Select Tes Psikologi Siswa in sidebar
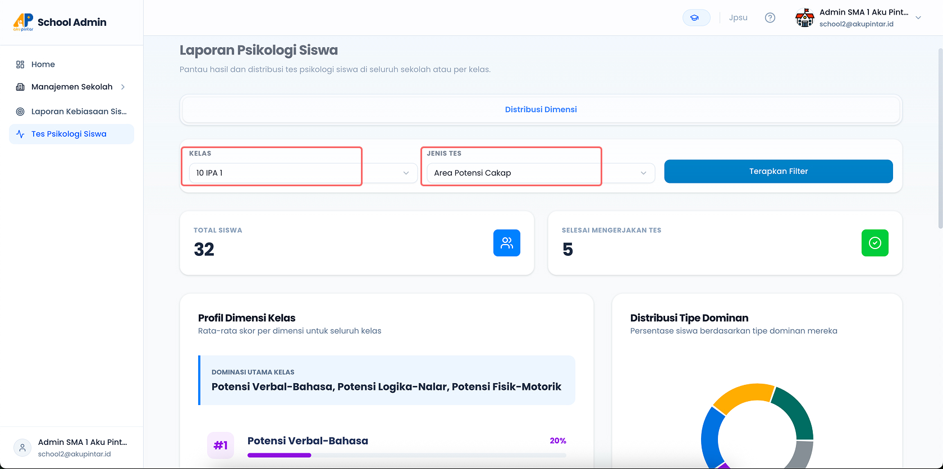 pyautogui.click(x=71, y=134)
